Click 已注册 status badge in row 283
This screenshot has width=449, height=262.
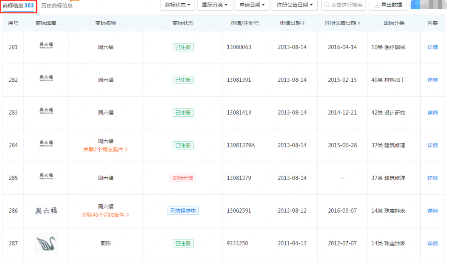183,113
